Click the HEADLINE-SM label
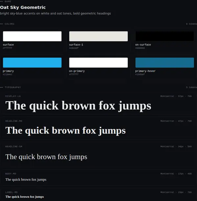 click(14, 147)
